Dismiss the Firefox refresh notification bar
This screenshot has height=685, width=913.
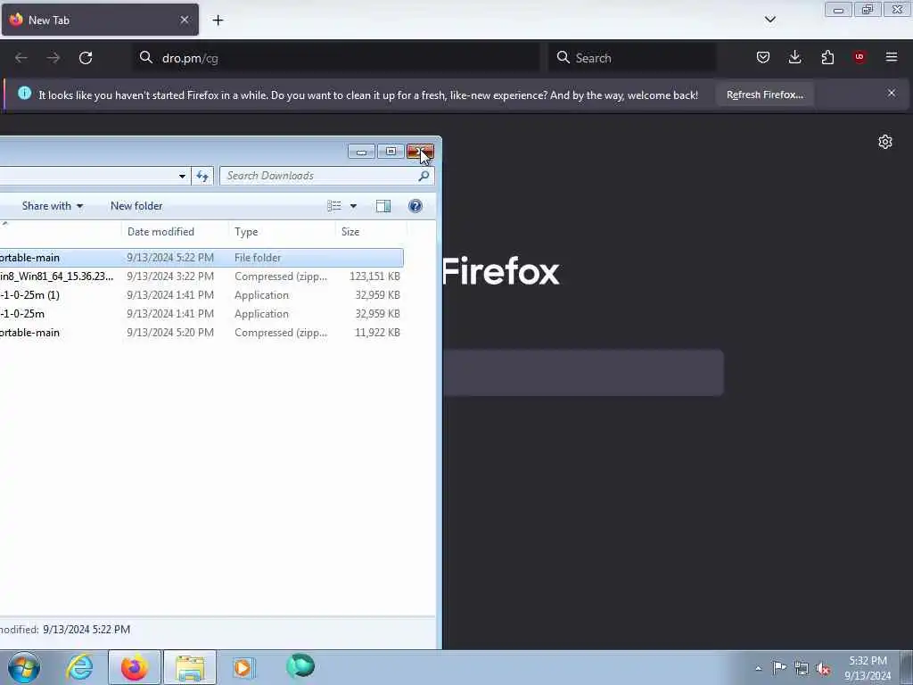click(x=892, y=93)
